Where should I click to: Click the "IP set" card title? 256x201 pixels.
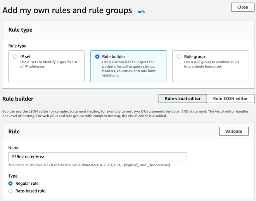click(26, 57)
